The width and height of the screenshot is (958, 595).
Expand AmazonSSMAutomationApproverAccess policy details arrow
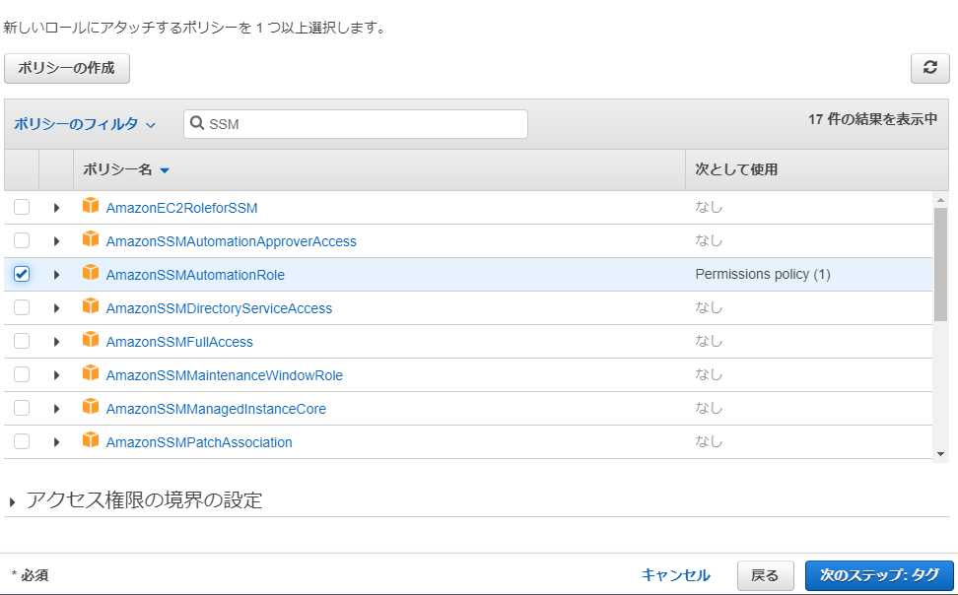click(x=56, y=241)
